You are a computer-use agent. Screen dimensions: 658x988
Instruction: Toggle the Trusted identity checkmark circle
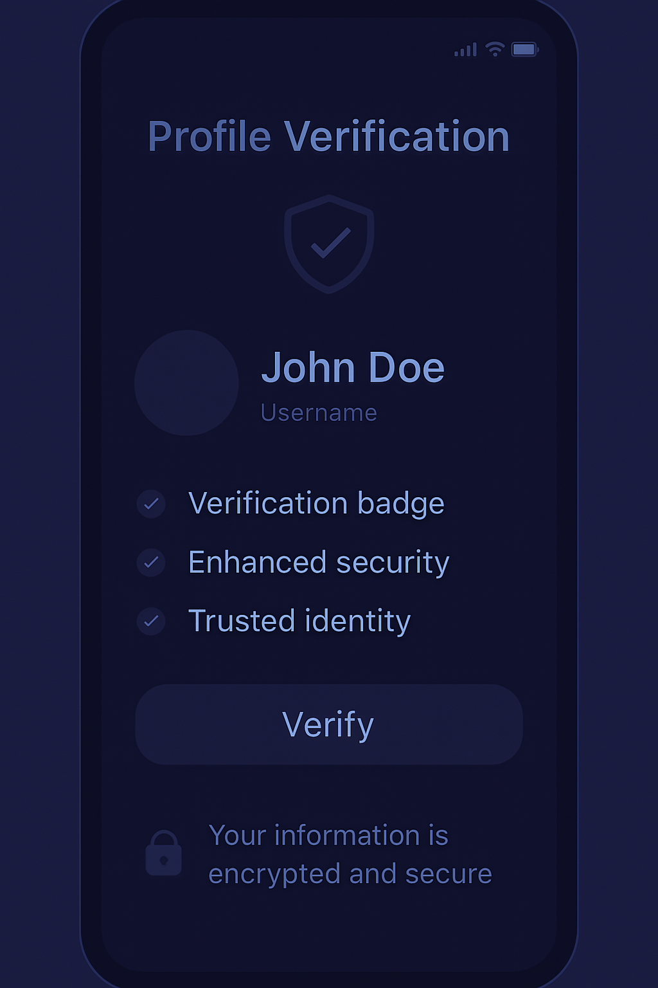[152, 621]
